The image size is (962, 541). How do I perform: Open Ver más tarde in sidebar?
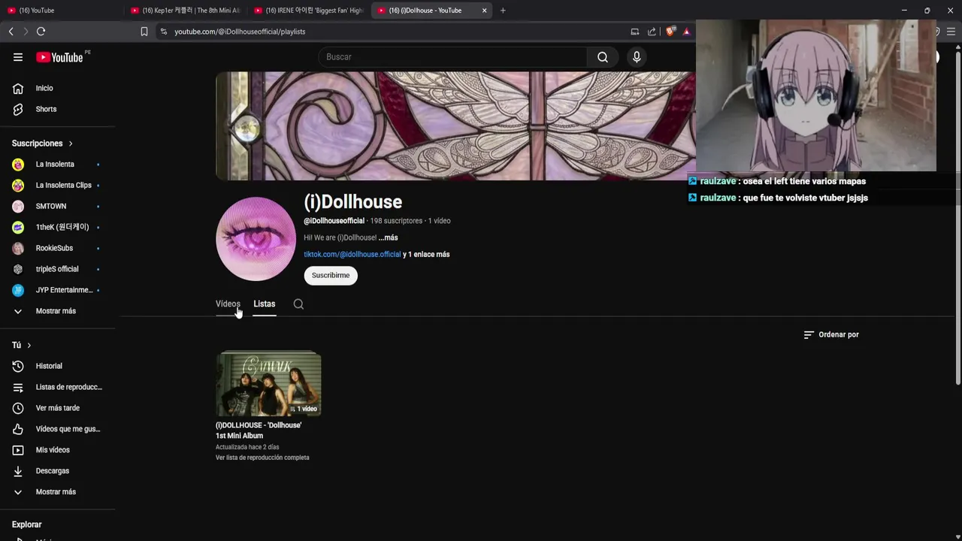58,408
